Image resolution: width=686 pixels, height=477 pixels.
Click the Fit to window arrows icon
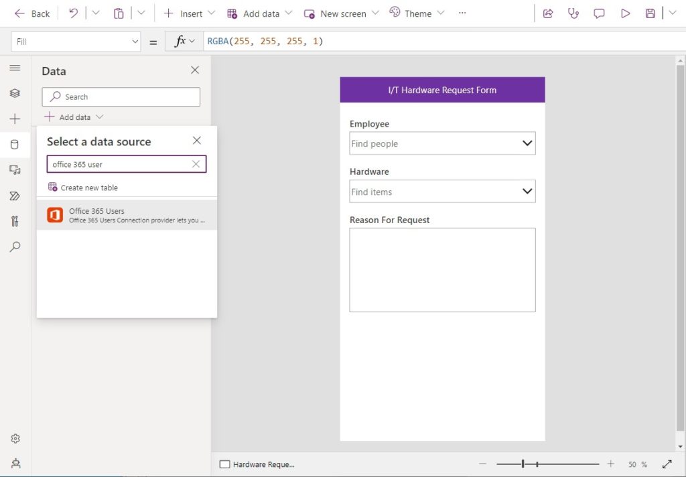(667, 464)
